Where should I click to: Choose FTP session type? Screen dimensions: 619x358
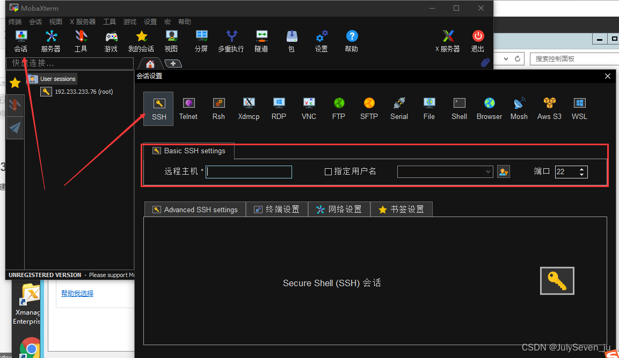tap(339, 109)
